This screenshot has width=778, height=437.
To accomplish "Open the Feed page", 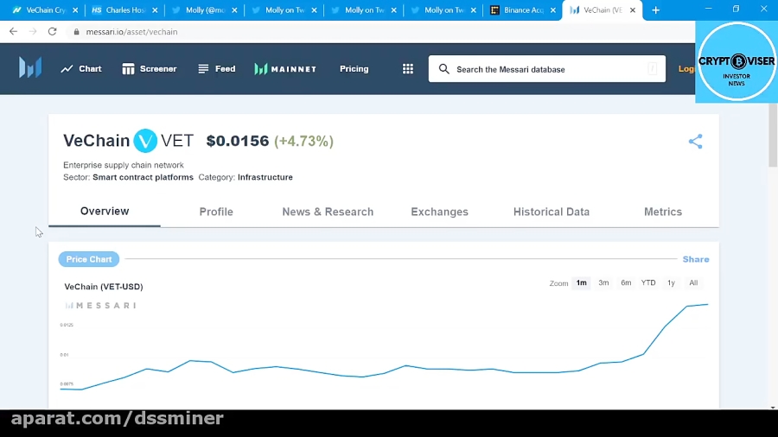I will point(217,69).
